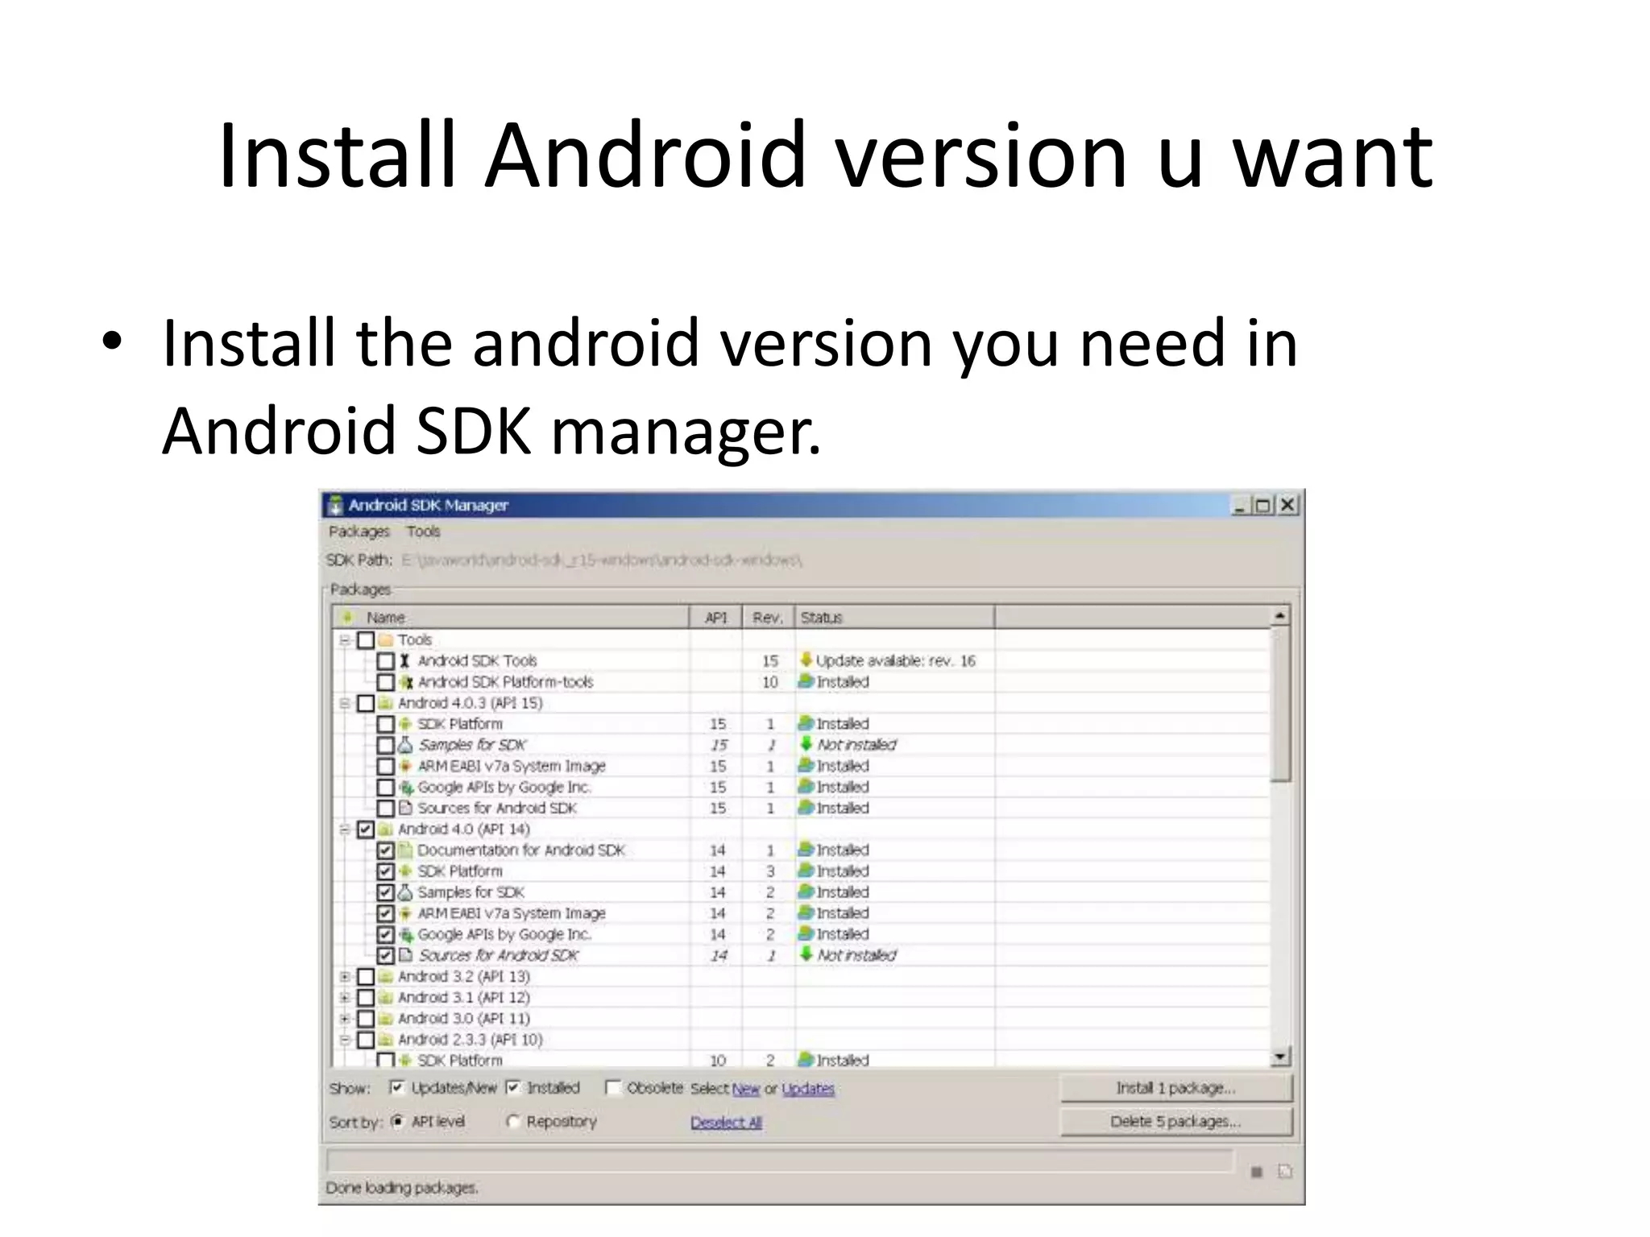Collapse the Tools tree node
This screenshot has height=1237, width=1650.
pos(345,640)
